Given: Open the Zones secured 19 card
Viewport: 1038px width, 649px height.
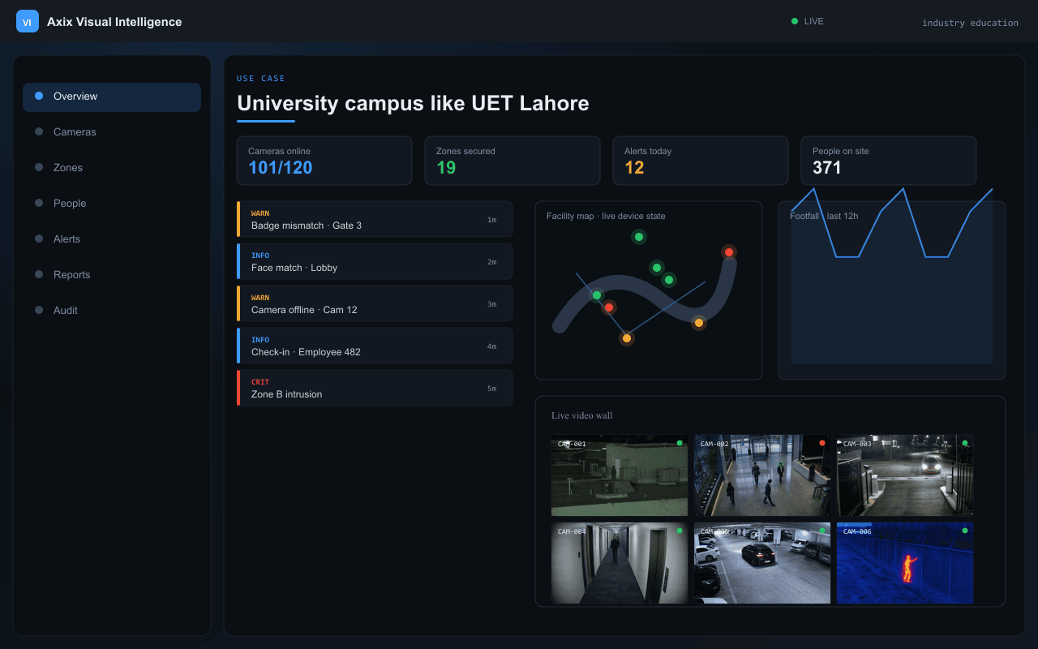Looking at the screenshot, I should pyautogui.click(x=513, y=161).
